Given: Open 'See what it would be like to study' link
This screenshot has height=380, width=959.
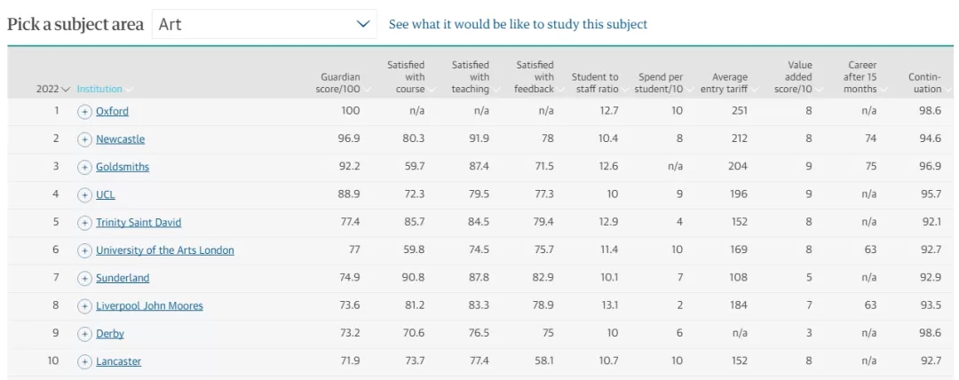Looking at the screenshot, I should [x=518, y=25].
